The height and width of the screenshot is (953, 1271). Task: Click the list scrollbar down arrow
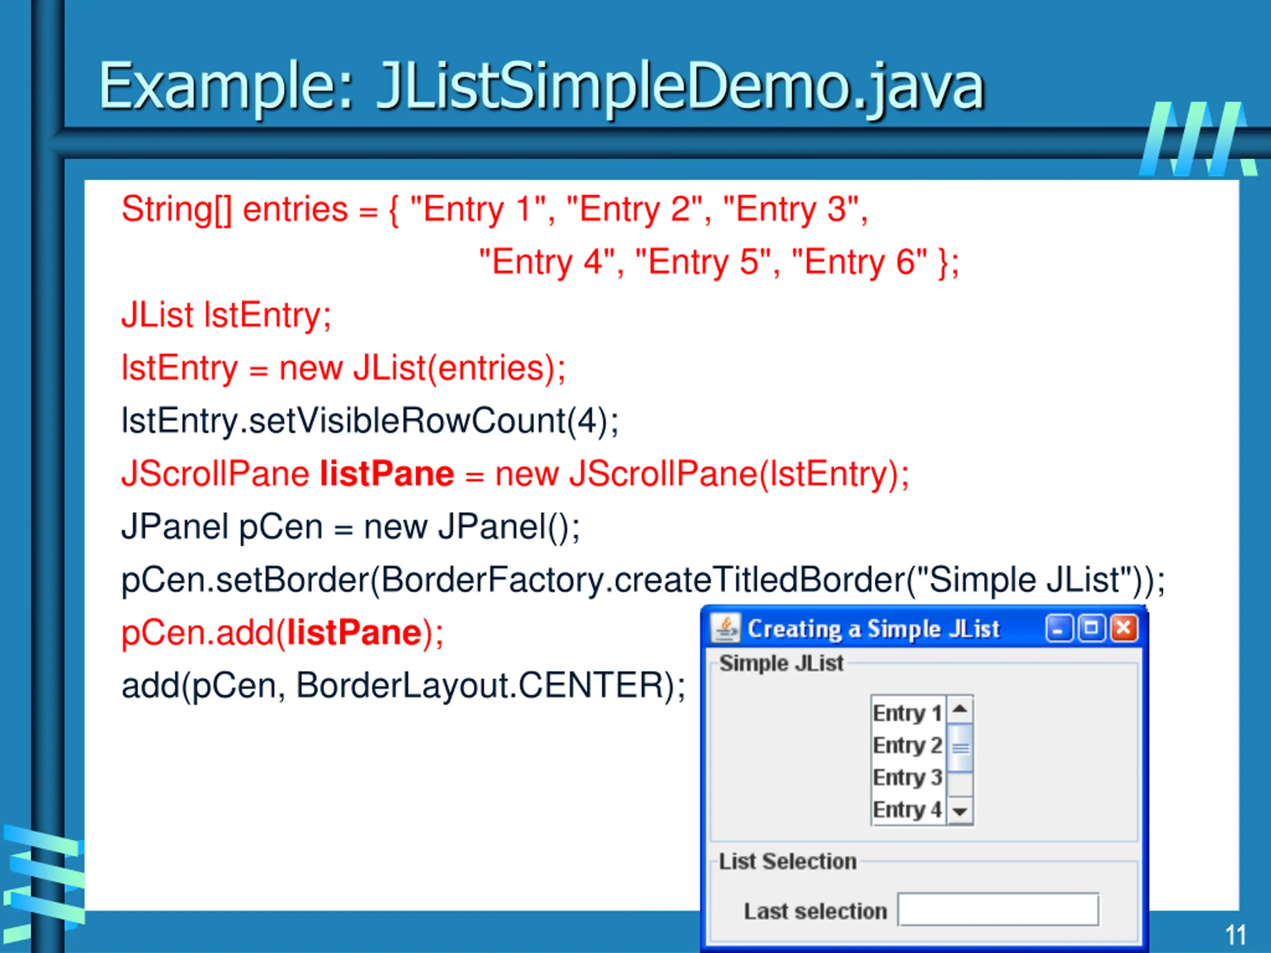pos(960,811)
